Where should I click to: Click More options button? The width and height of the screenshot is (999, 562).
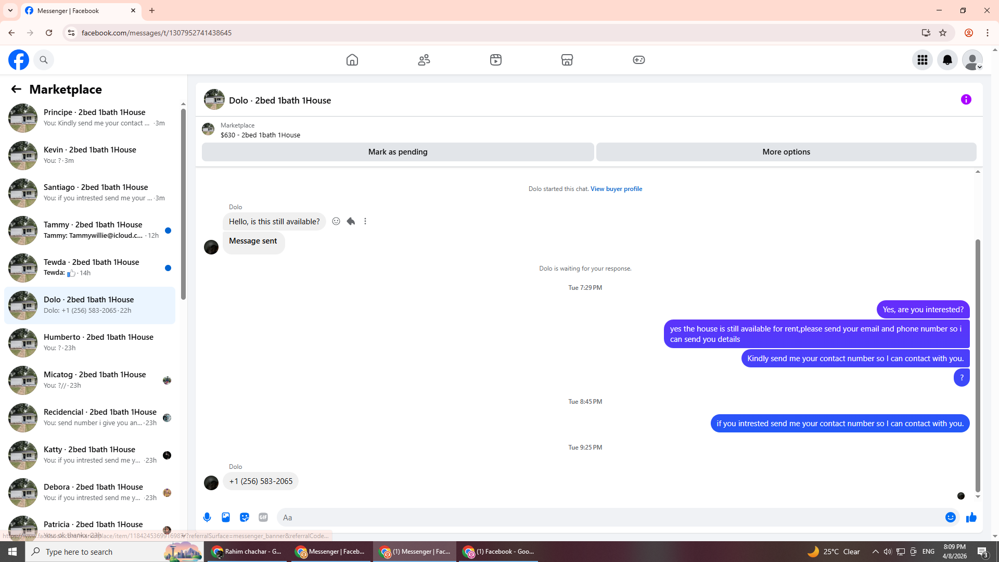pyautogui.click(x=786, y=152)
